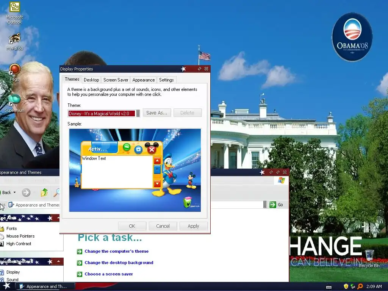Open the Back button history dropdown arrow

pyautogui.click(x=15, y=192)
